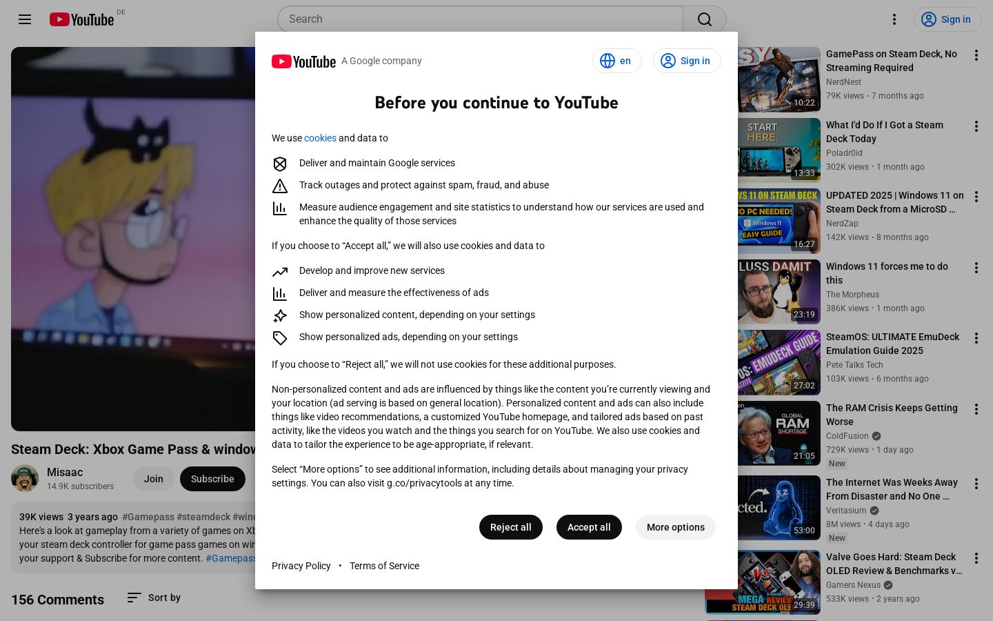The height and width of the screenshot is (621, 993).
Task: Open the Privacy Policy link
Action: point(301,566)
